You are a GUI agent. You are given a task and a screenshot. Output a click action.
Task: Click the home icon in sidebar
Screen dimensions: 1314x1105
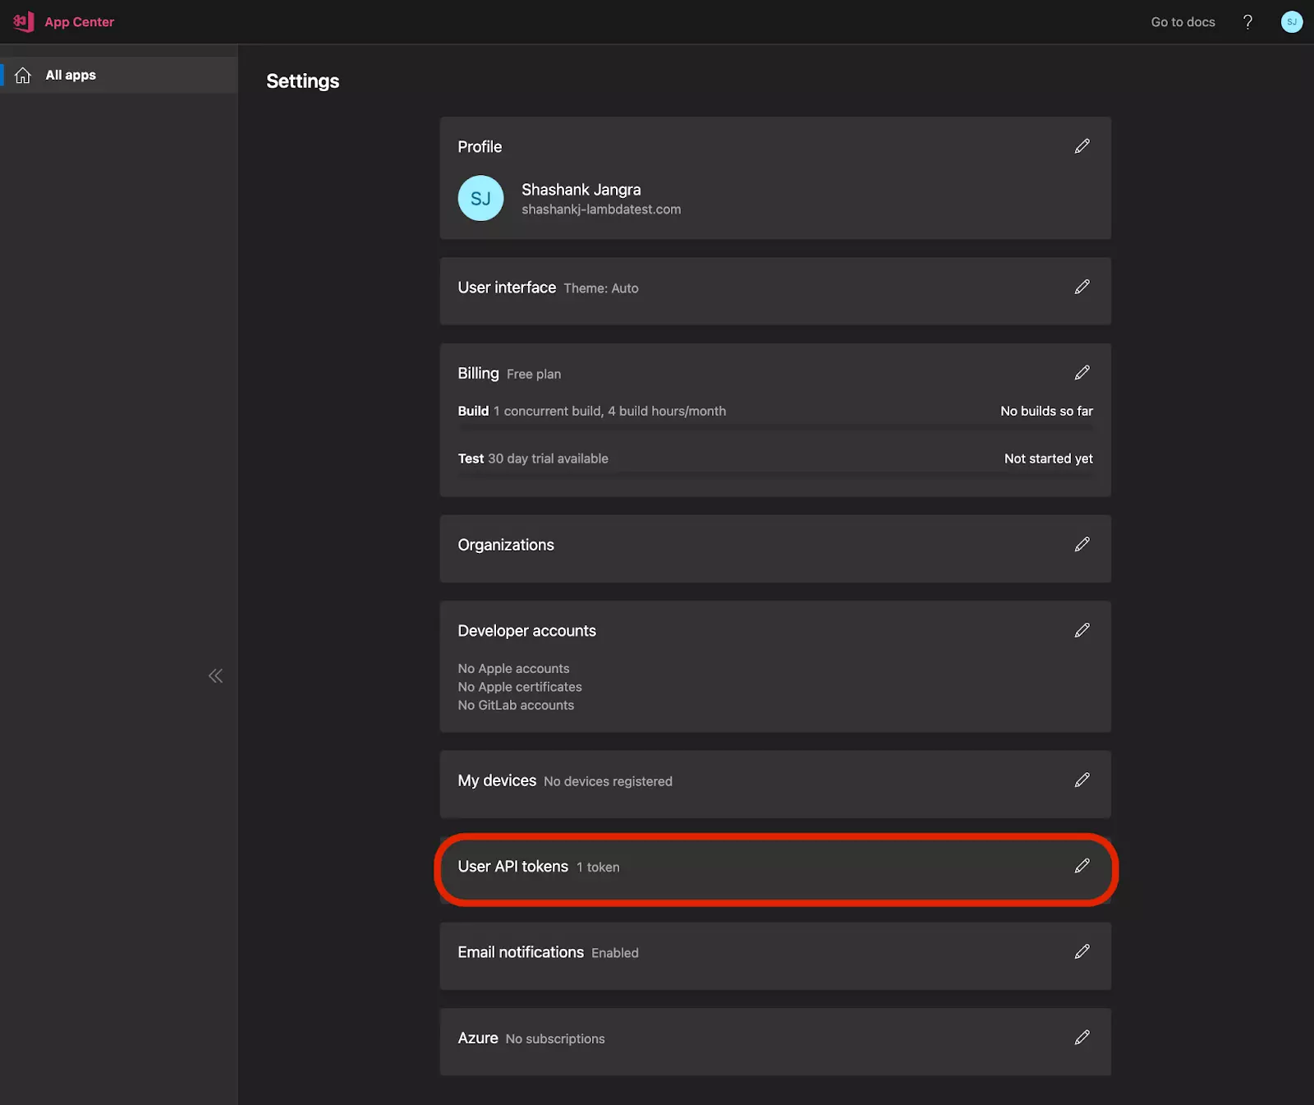pos(23,76)
